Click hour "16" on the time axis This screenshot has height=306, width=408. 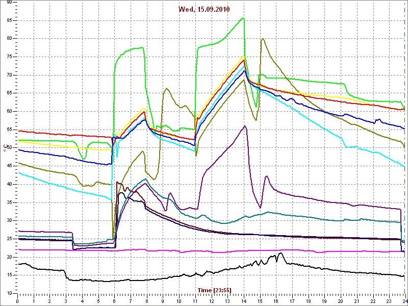pyautogui.click(x=276, y=301)
